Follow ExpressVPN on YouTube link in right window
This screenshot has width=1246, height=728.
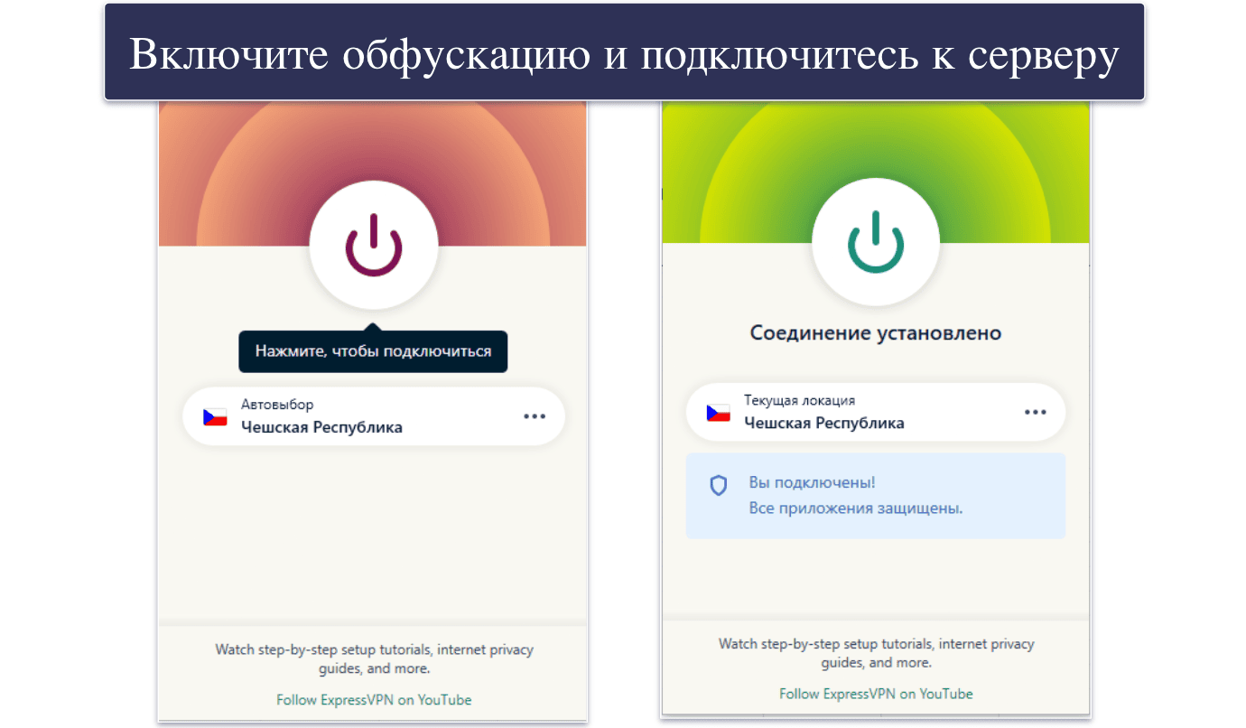click(876, 694)
